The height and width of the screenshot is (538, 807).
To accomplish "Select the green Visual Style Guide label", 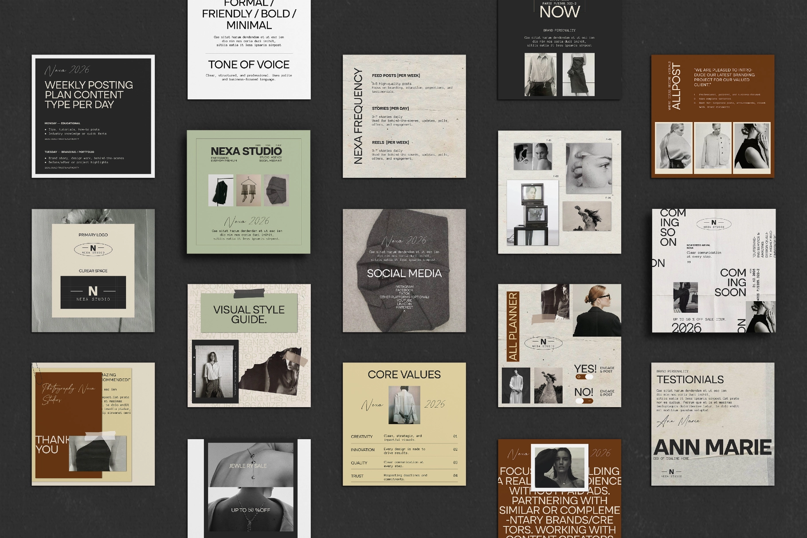I will coord(249,314).
